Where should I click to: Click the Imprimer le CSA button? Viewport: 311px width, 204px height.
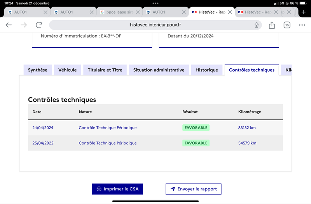[117, 189]
